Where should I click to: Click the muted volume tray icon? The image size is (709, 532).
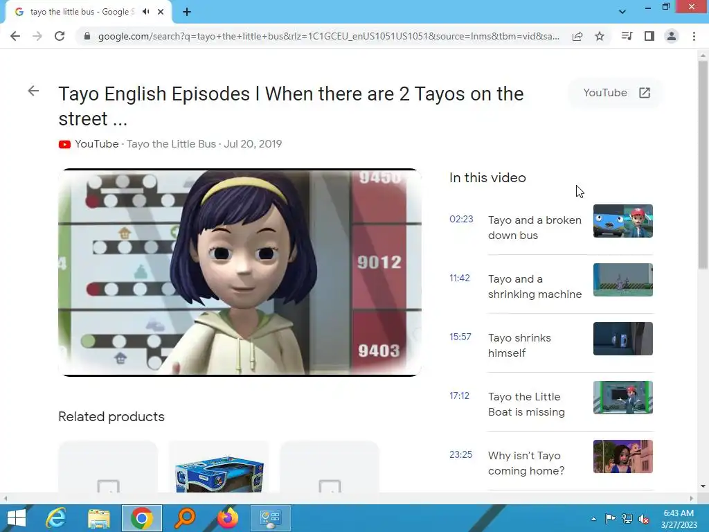(644, 519)
